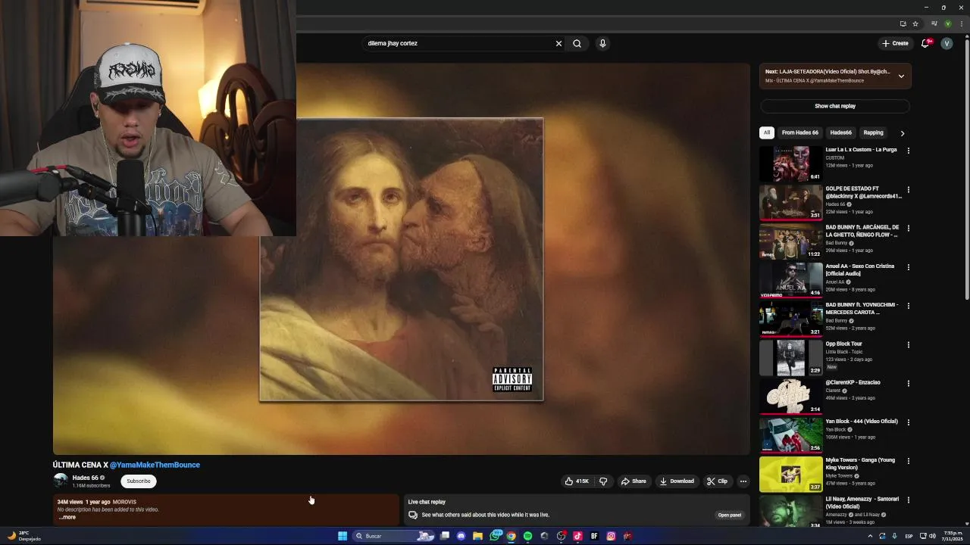Click the install app icon in address bar
This screenshot has width=970, height=545.
[x=903, y=23]
